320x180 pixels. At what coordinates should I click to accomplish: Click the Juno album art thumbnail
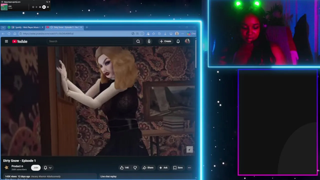pyautogui.click(x=4, y=7)
